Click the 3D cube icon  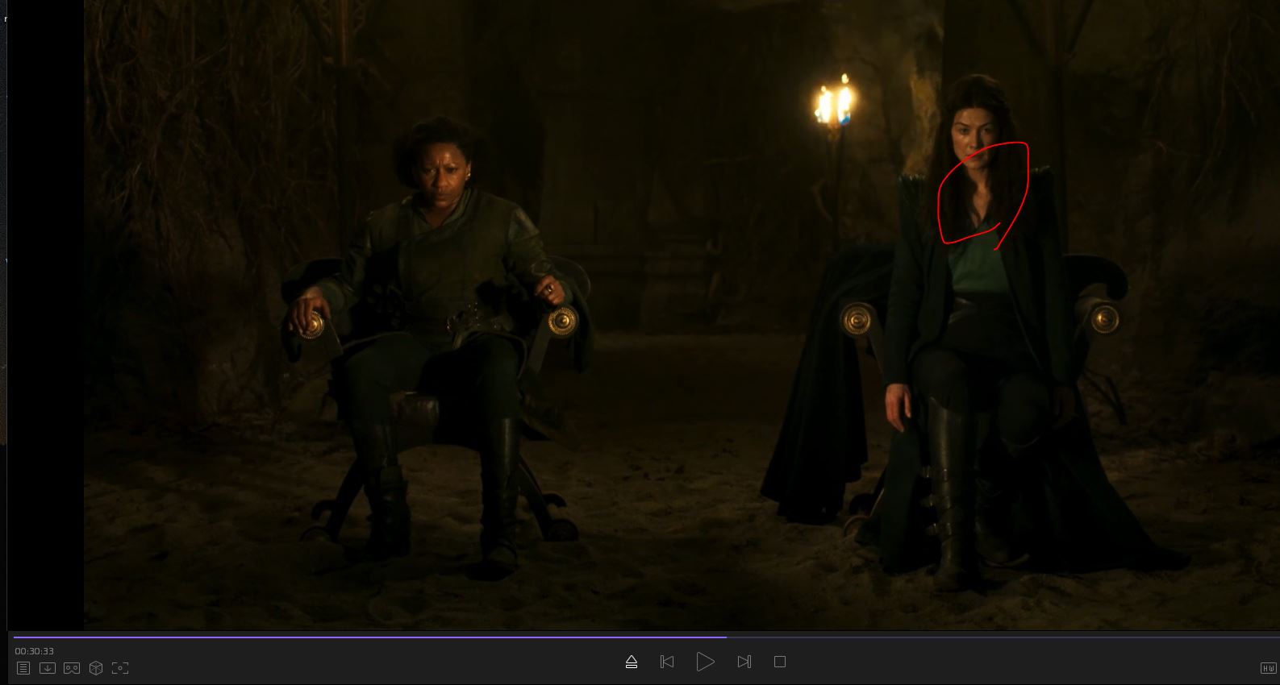96,668
